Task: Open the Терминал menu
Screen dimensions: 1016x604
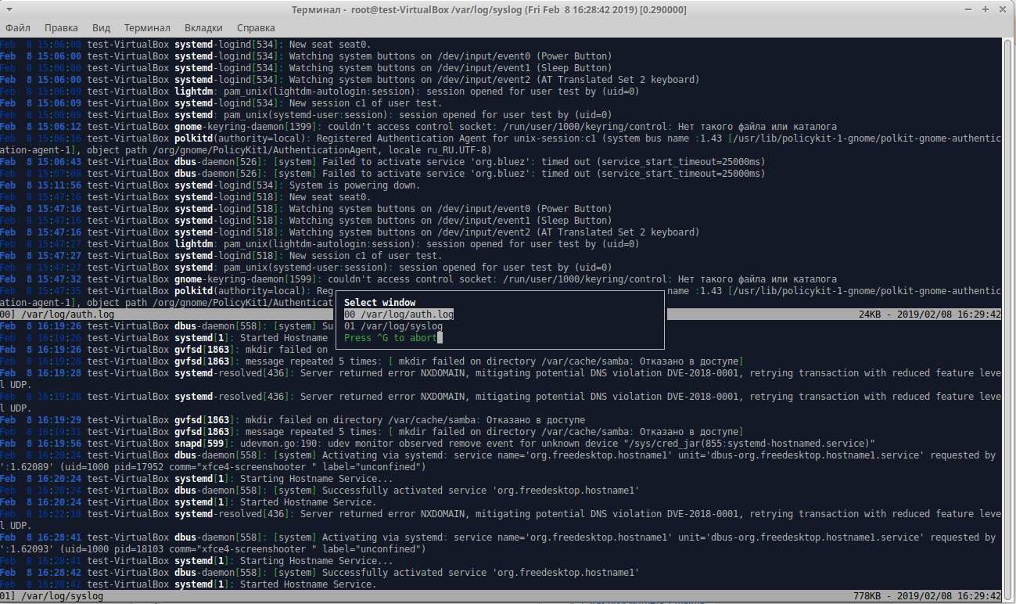Action: (147, 27)
